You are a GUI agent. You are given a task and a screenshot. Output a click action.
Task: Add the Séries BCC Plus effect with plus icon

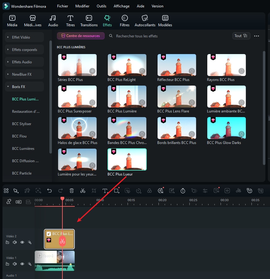coord(92,71)
